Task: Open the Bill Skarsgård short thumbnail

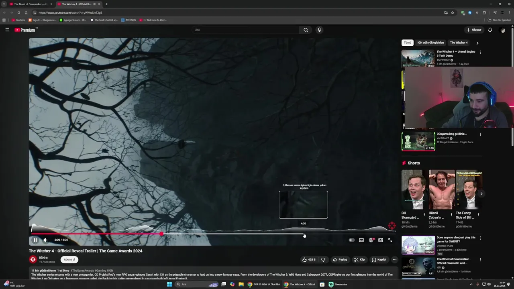Action: 414,189
